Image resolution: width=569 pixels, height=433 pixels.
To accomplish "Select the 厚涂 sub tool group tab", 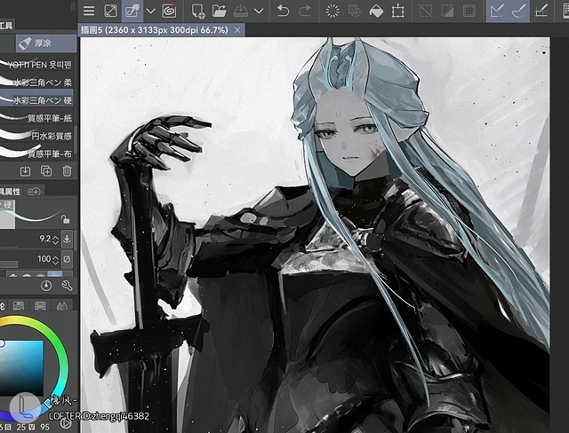I will 46,43.
